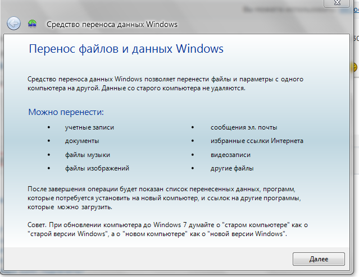Click the list item сообщения эл. почты
359x277 pixels.
pyautogui.click(x=244, y=127)
